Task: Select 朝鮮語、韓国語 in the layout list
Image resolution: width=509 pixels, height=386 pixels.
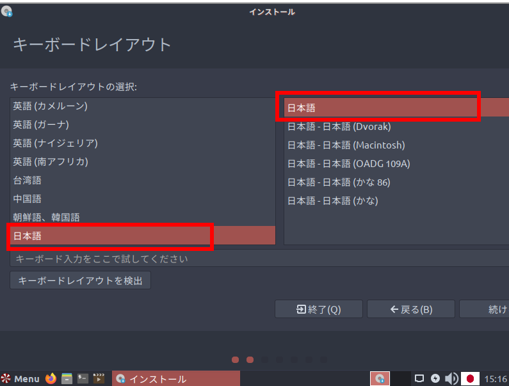Action: pos(143,217)
